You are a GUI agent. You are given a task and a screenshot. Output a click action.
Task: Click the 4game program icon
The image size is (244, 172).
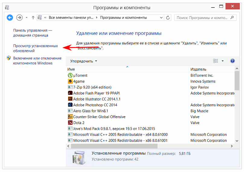pos(70,81)
